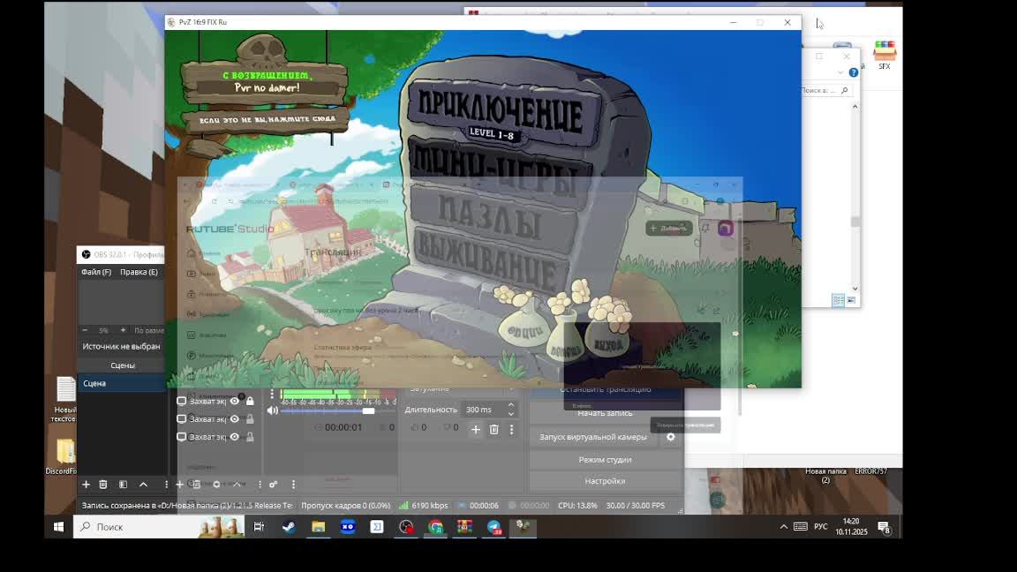This screenshot has height=572, width=1017.
Task: Open Telegram from the taskbar
Action: tap(494, 527)
